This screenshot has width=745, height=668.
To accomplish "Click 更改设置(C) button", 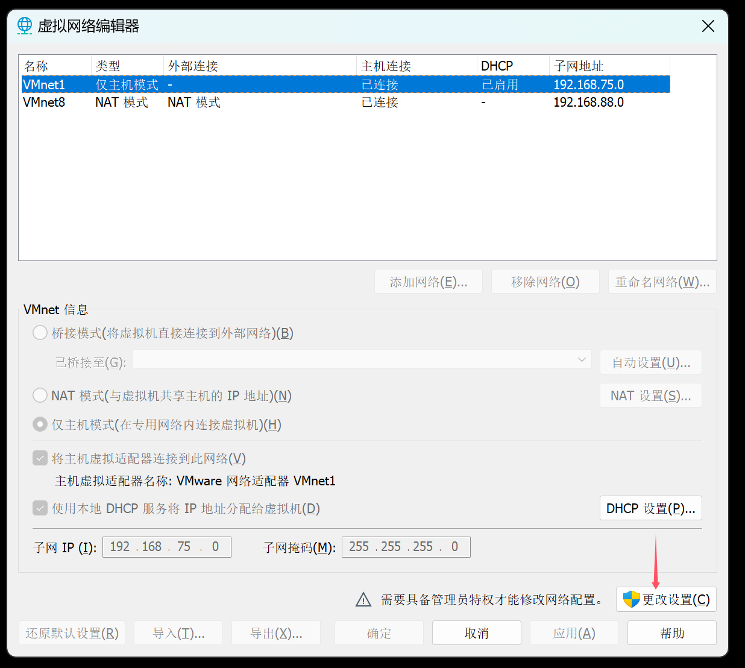I will coord(666,599).
